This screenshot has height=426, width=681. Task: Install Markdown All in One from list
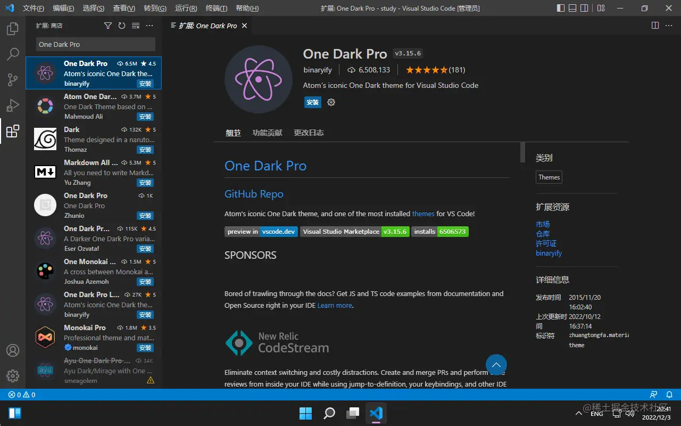pyautogui.click(x=145, y=183)
